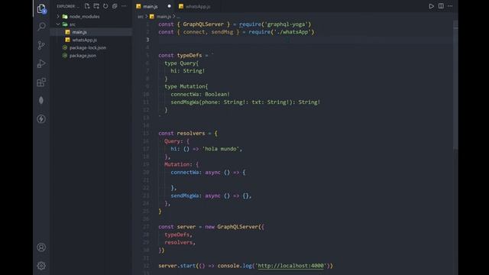The image size is (489, 275).
Task: Click './whatsApp' string on line 2
Action: tap(292, 32)
